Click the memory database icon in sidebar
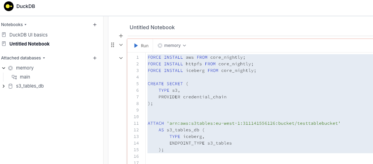This screenshot has width=373, height=164. click(10, 68)
